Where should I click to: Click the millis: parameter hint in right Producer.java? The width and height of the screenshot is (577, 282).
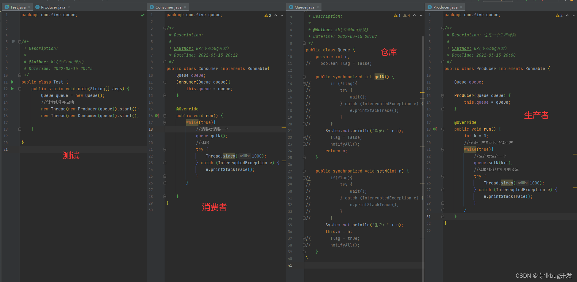(x=523, y=183)
